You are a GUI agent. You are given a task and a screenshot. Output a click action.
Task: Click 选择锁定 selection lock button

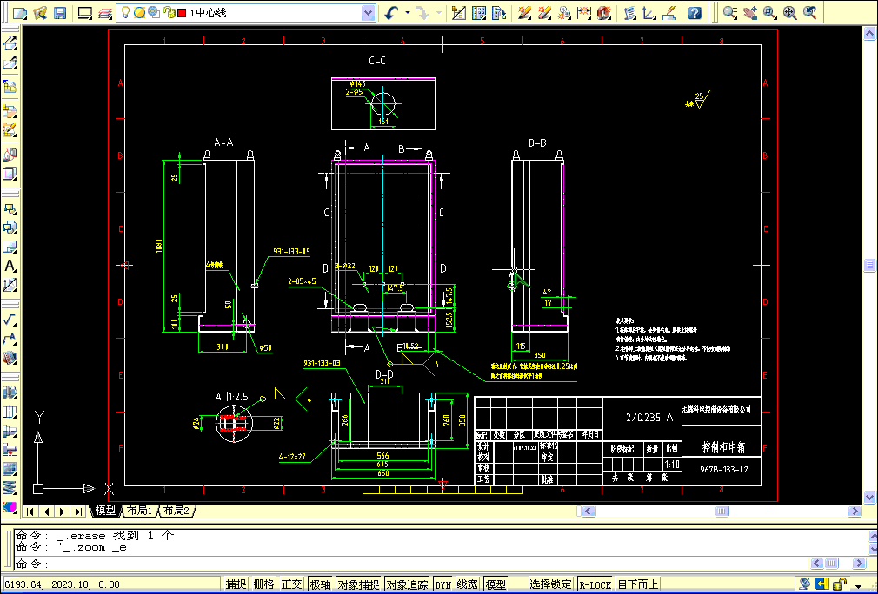551,584
